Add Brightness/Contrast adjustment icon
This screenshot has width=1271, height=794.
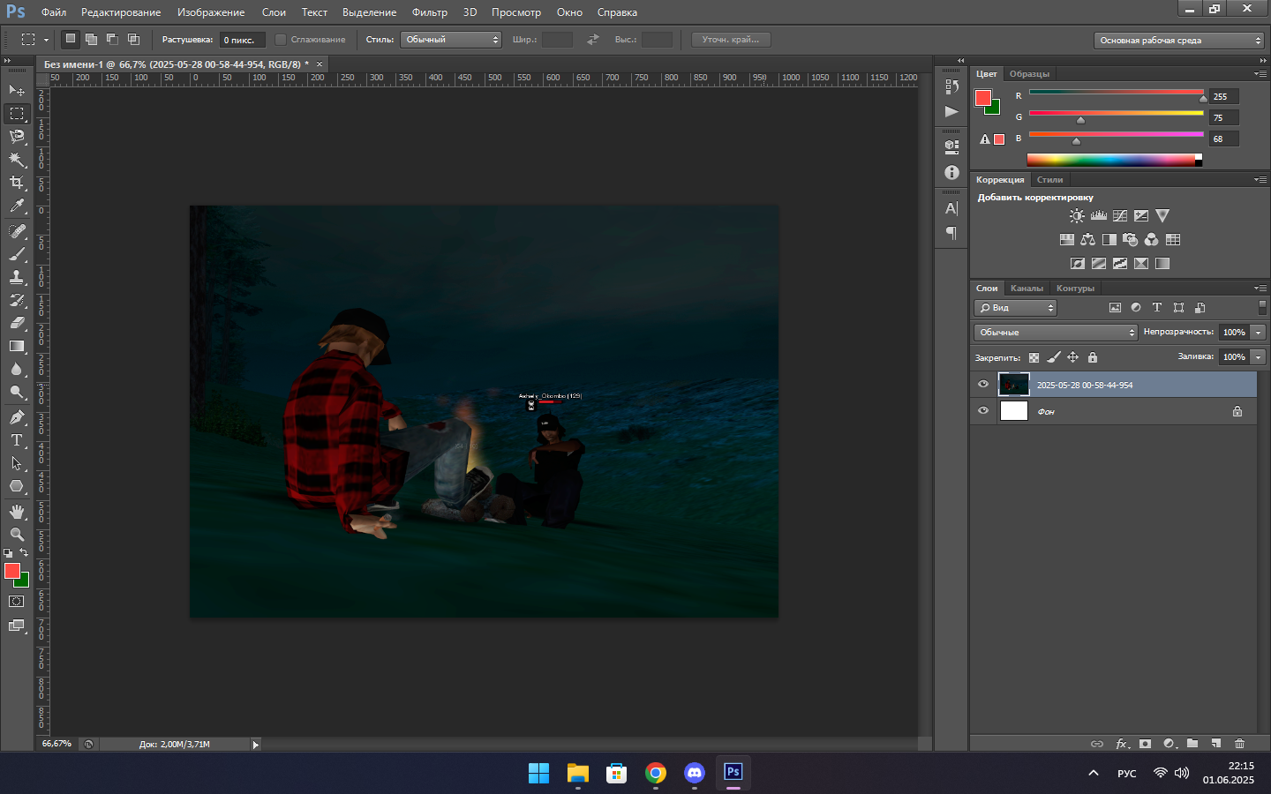(x=1077, y=216)
